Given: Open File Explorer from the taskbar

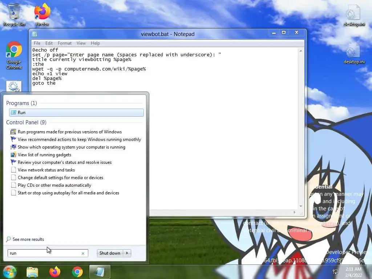Looking at the screenshot, I should tap(32, 272).
